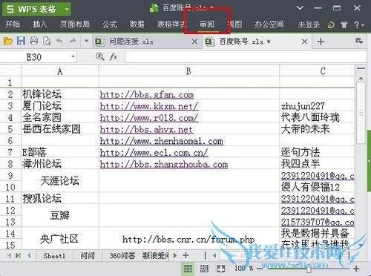Switch to Page Break Preview icon
Screen dimensions: 371x276
click(x=204, y=268)
